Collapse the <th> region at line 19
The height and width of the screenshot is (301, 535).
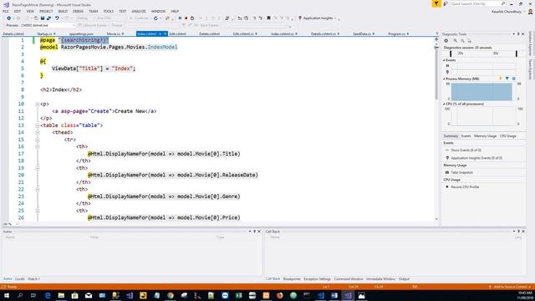pos(37,168)
